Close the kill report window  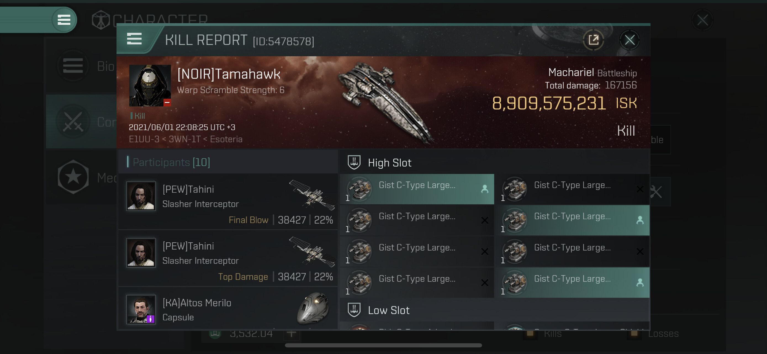(x=630, y=40)
